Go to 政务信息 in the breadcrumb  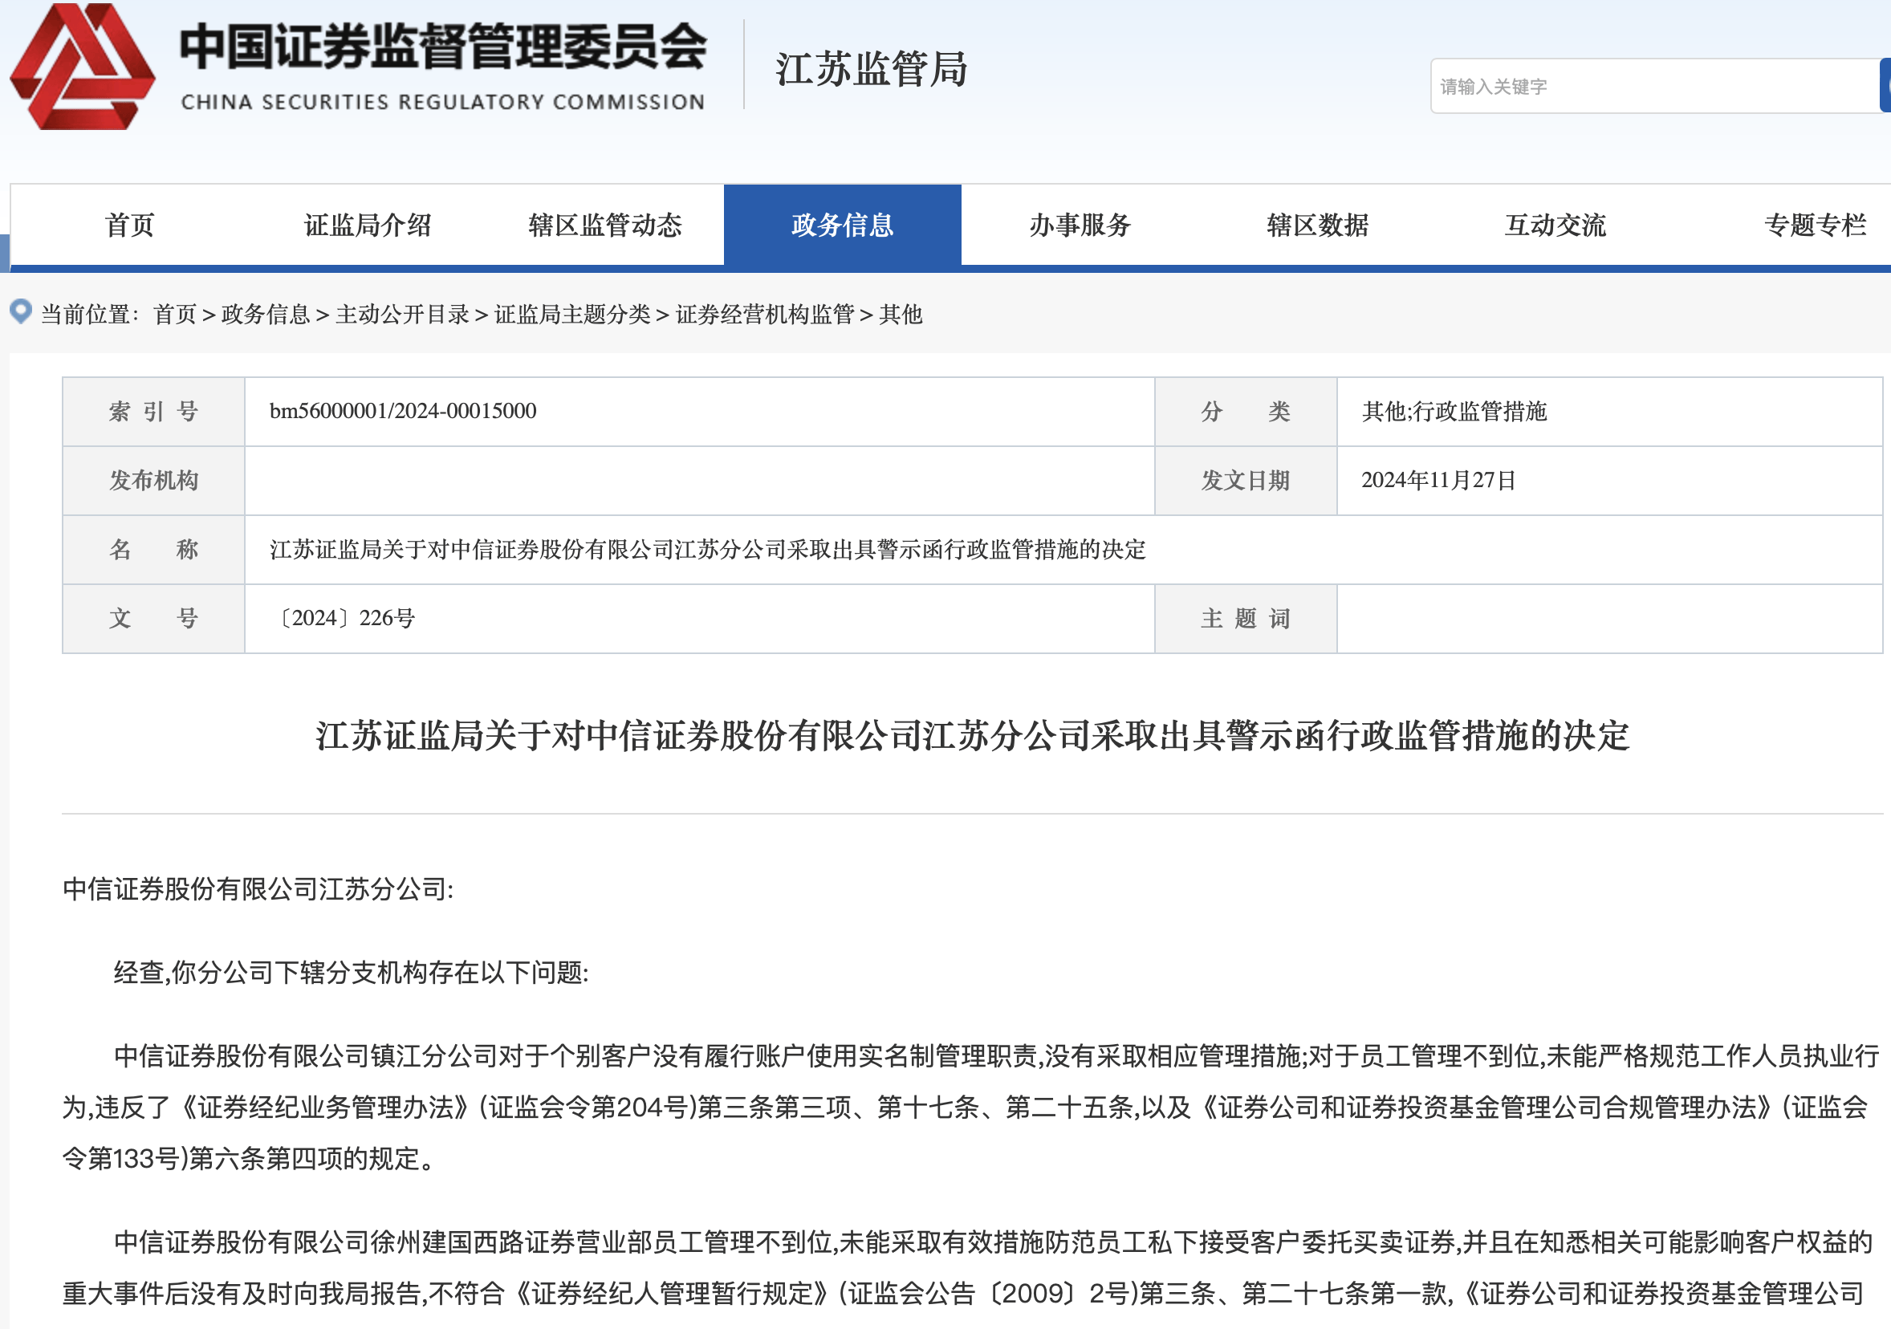tap(265, 315)
